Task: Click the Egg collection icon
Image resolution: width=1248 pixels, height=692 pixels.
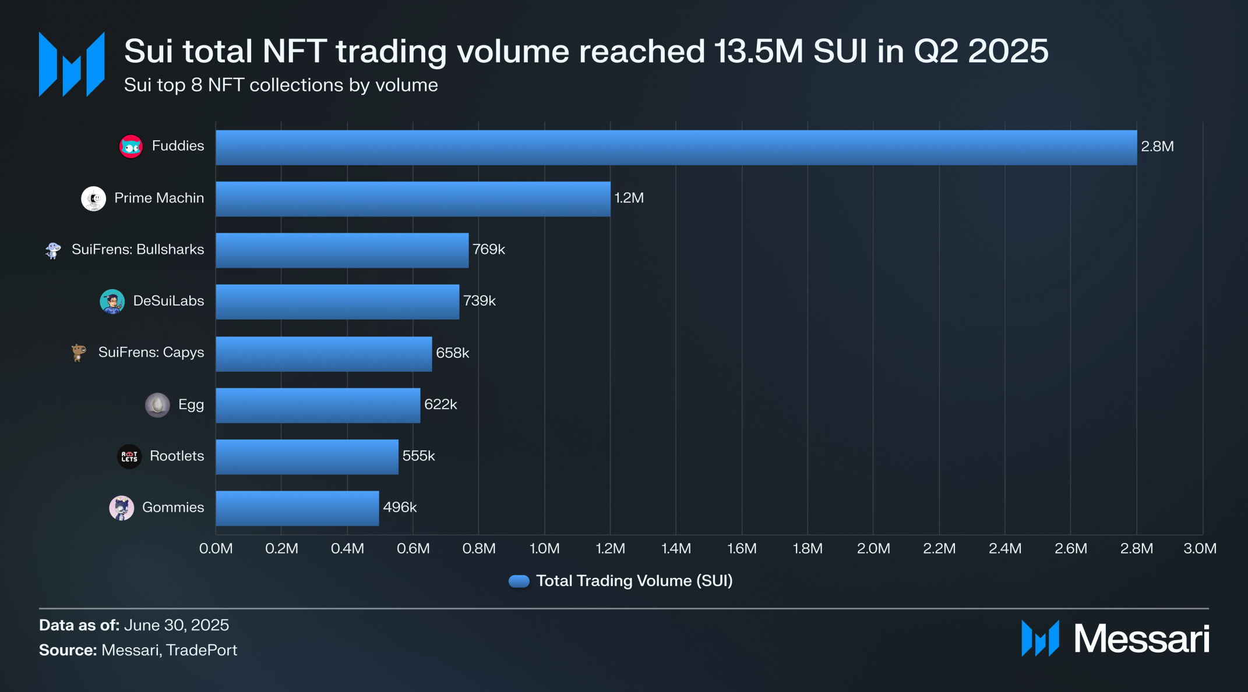Action: (x=157, y=404)
